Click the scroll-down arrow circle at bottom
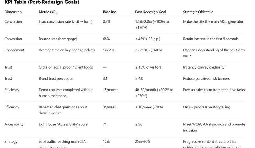This screenshot has width=255, height=148. (x=101, y=147)
